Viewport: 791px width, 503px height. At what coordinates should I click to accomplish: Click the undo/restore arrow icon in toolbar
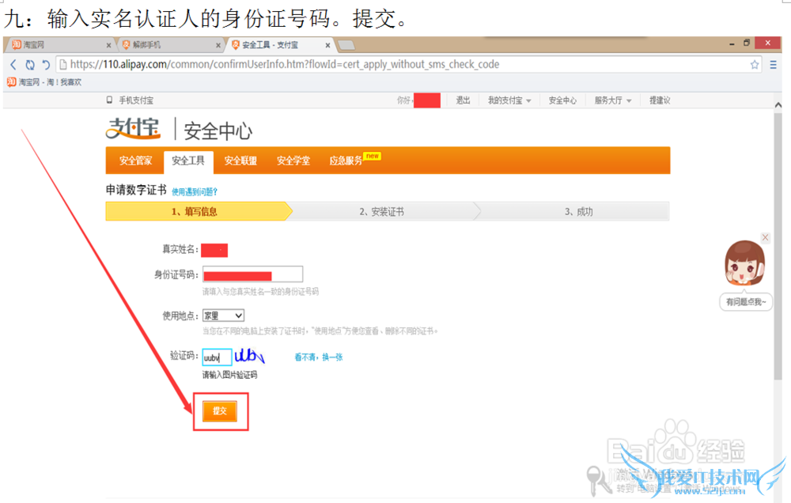point(46,65)
